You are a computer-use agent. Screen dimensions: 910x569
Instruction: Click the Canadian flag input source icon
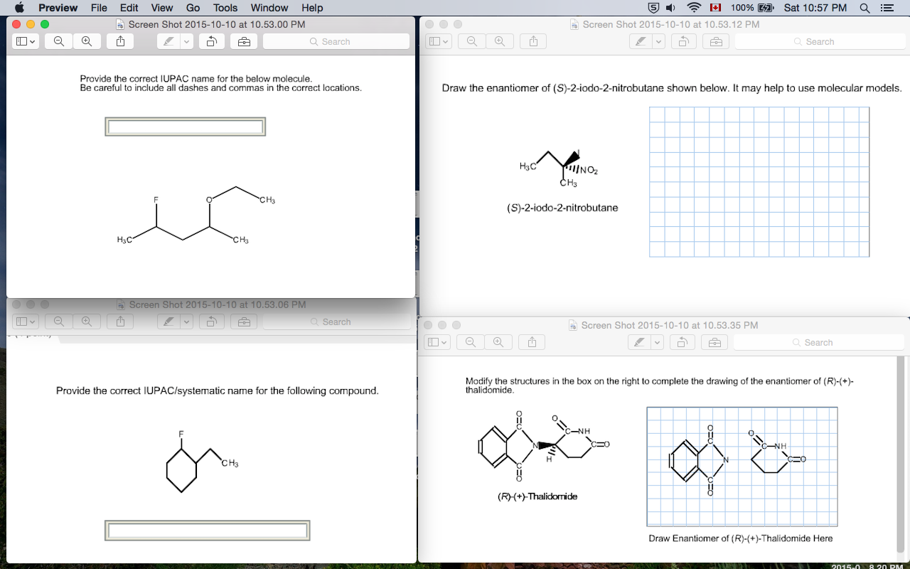(x=714, y=8)
